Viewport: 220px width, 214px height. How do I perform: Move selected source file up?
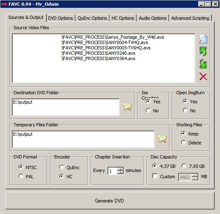pos(203,51)
